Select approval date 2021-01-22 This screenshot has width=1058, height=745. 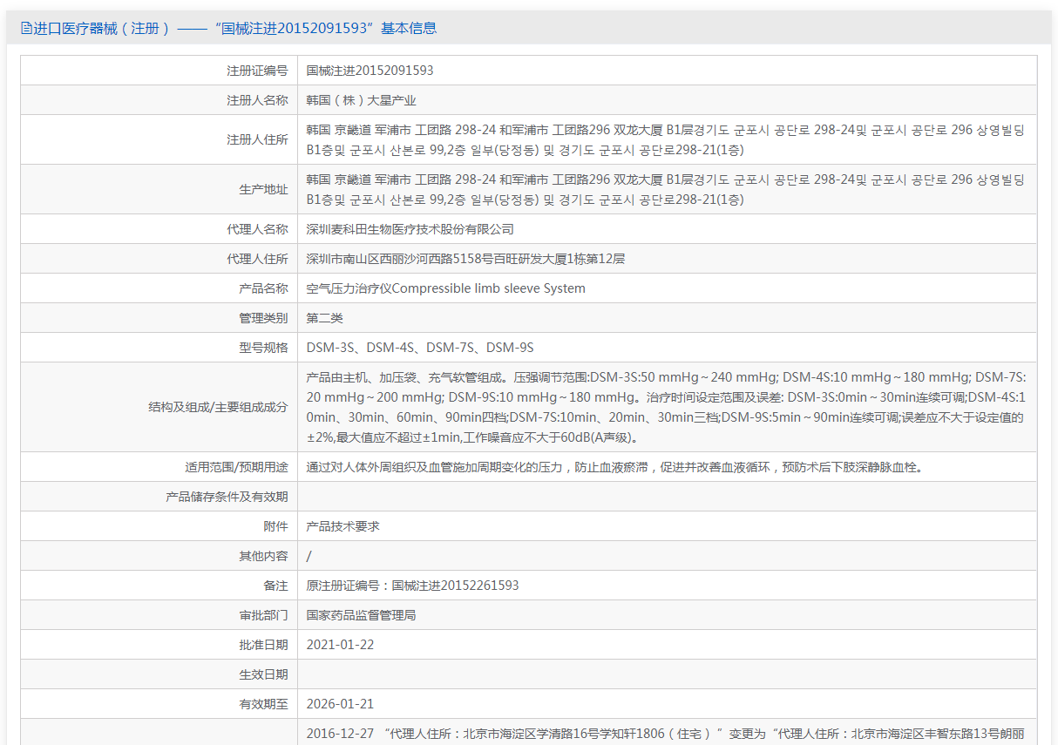[340, 645]
